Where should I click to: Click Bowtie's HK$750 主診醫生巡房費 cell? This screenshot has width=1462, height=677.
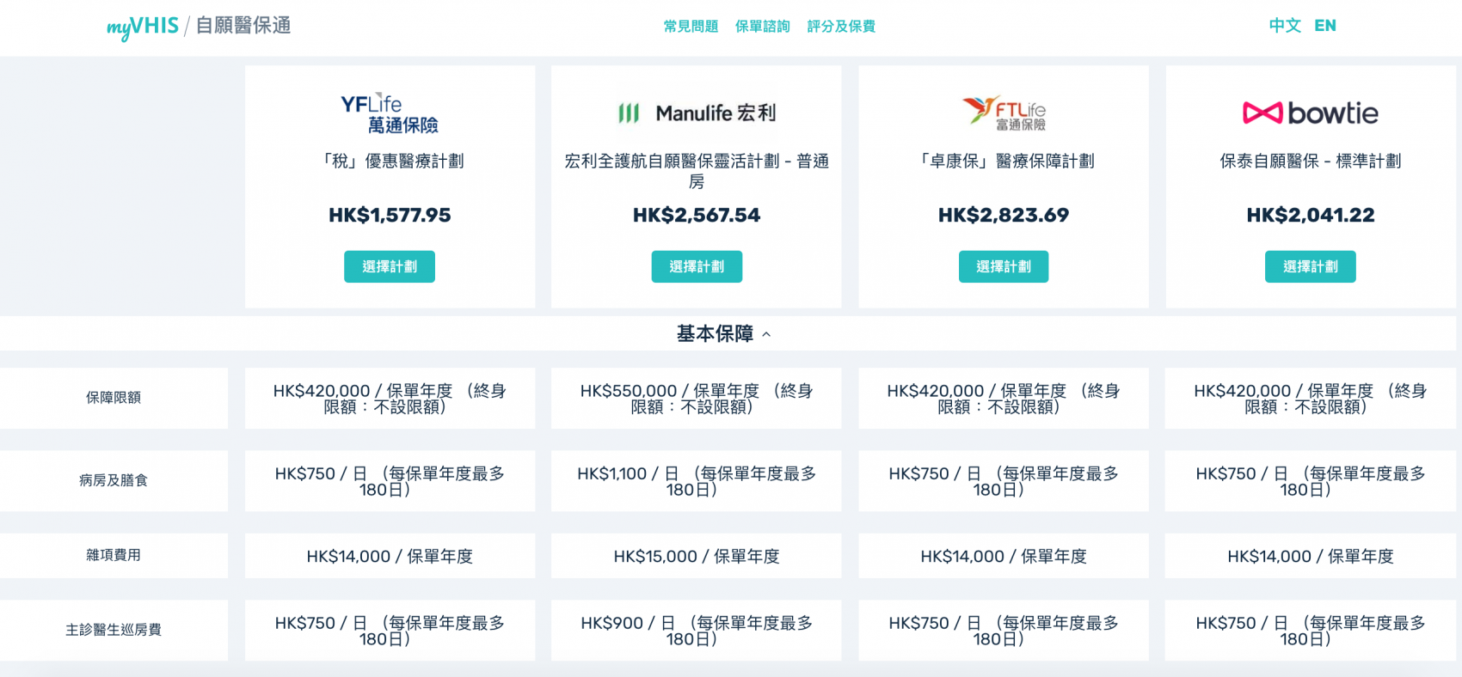(x=1311, y=631)
